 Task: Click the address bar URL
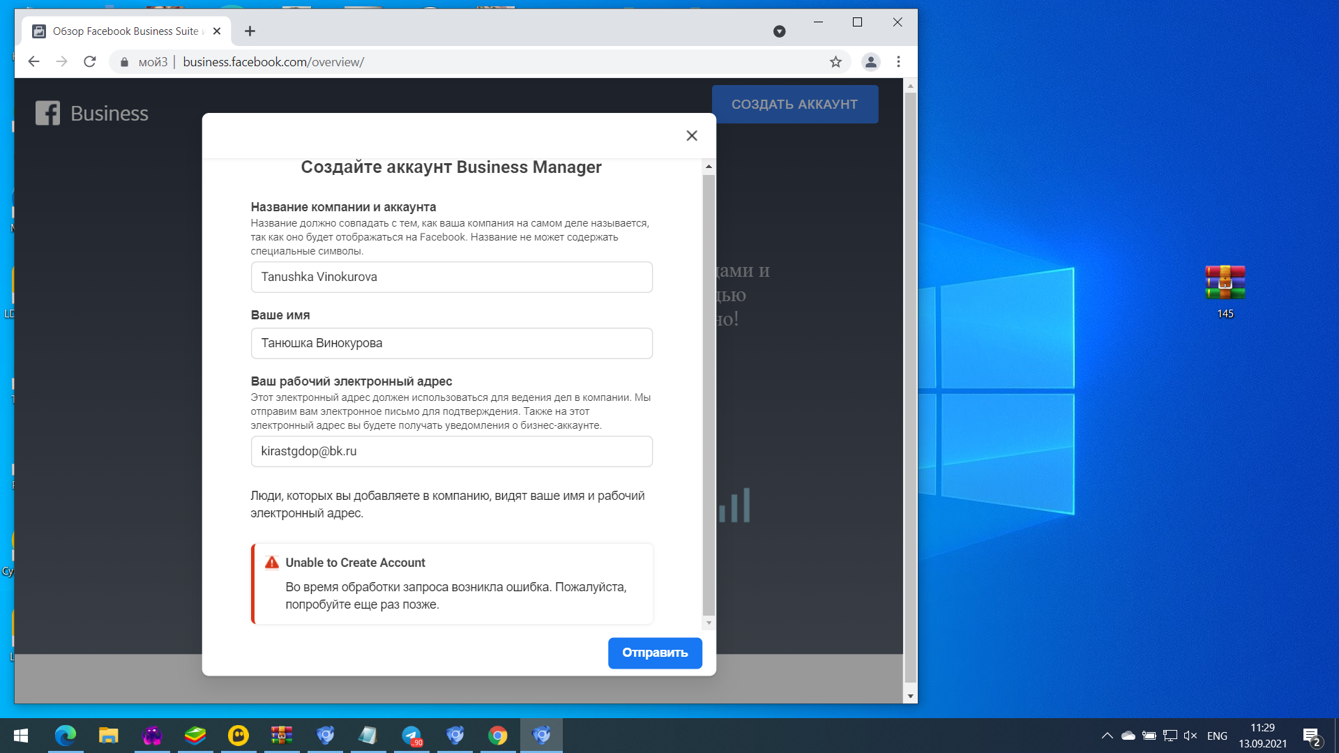point(273,62)
